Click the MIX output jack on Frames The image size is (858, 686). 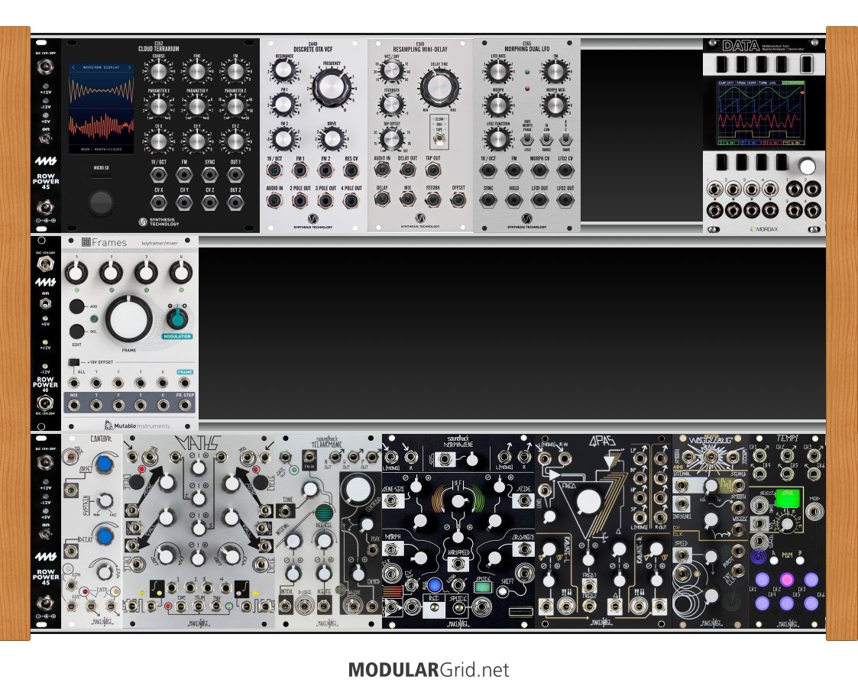(x=73, y=406)
